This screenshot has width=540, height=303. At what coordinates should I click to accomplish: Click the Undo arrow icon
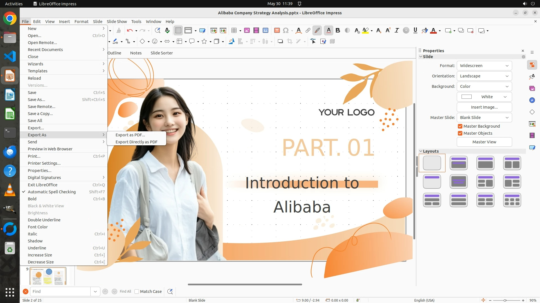pos(130,31)
